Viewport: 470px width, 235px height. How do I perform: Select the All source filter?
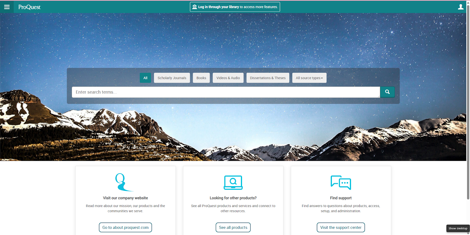click(145, 78)
